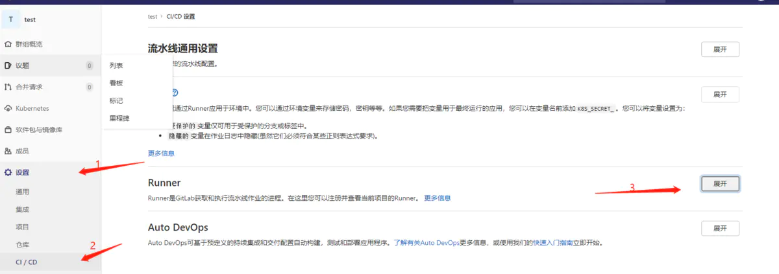Open 里程碑 in the issues flyout menu

coord(119,119)
